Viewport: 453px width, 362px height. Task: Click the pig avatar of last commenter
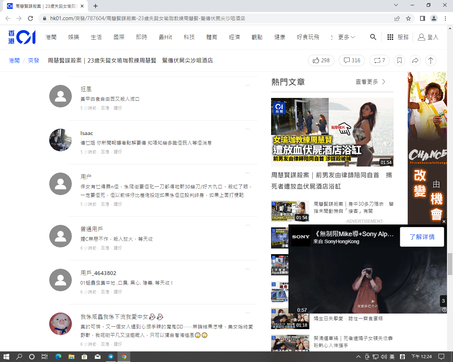pyautogui.click(x=61, y=324)
